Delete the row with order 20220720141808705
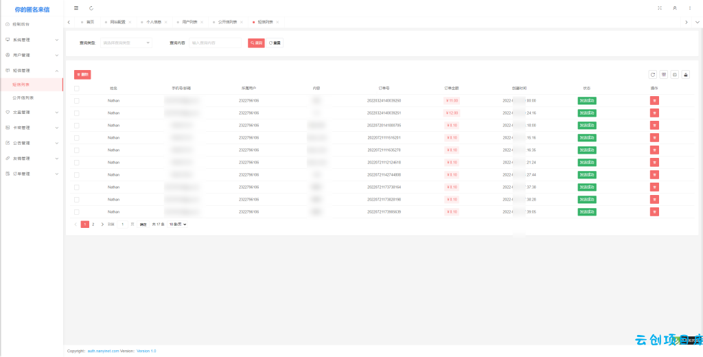 click(654, 125)
